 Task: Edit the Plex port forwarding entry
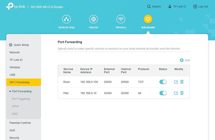click(176, 93)
